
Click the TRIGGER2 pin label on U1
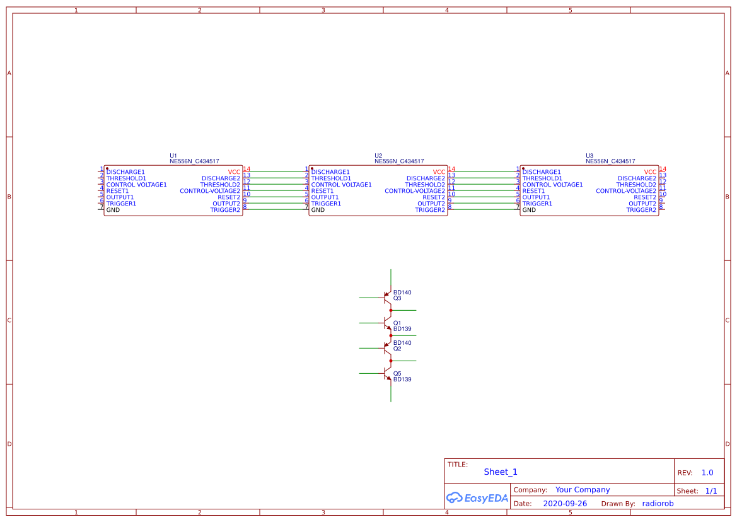pos(225,210)
